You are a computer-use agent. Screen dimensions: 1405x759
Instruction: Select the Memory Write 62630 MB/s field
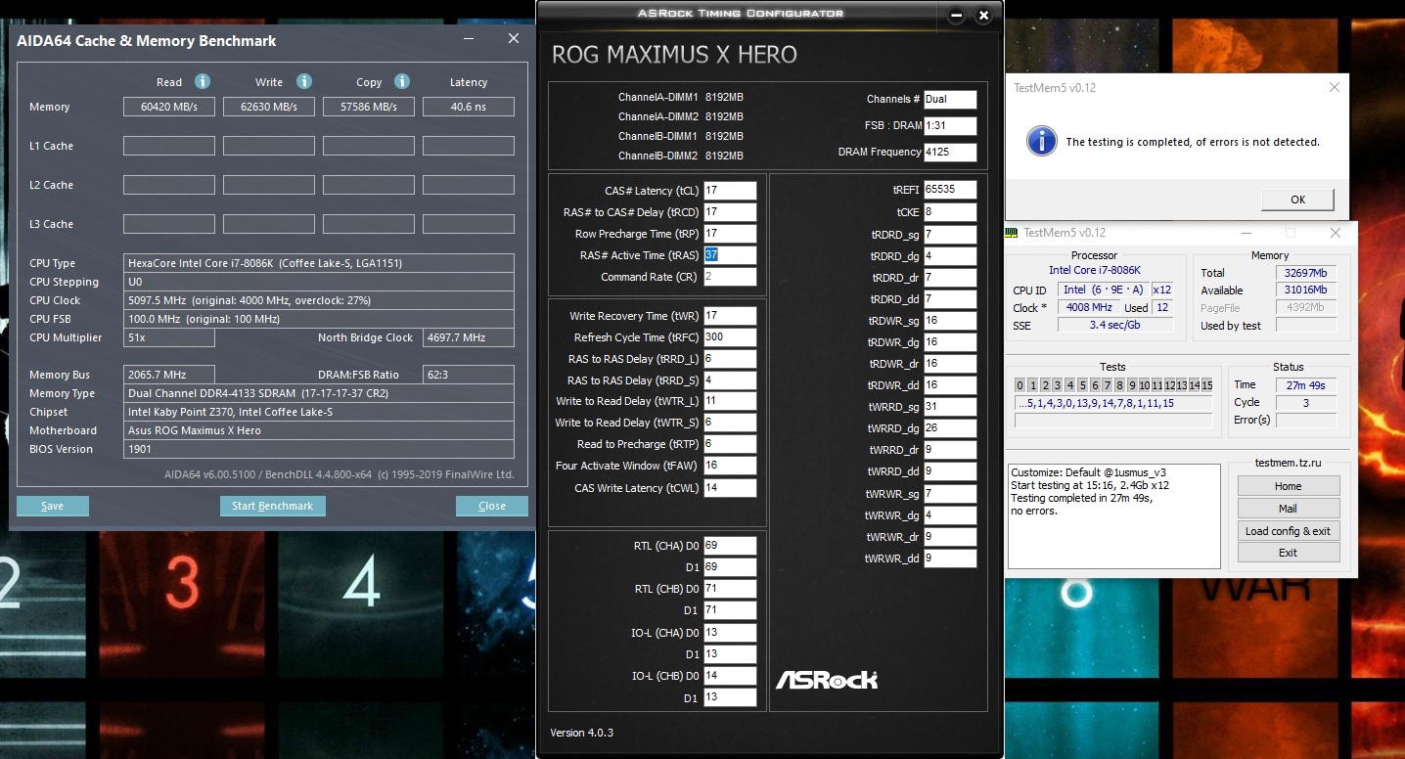[269, 107]
